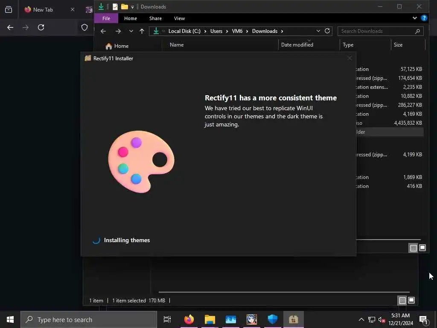
Task: Click the Properties quick access toolbar icon
Action: point(115,7)
